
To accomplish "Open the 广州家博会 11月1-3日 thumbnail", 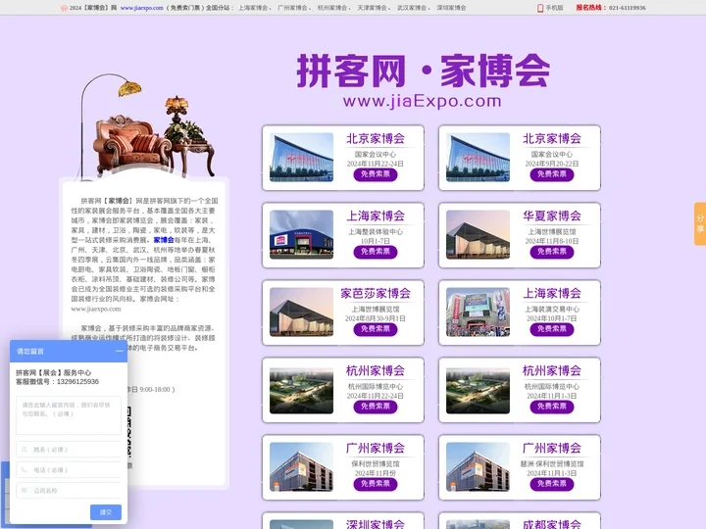I will [x=478, y=466].
